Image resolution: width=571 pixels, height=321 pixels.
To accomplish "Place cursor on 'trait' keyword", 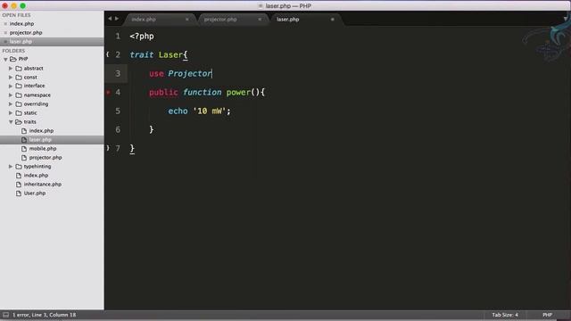I will (x=142, y=54).
